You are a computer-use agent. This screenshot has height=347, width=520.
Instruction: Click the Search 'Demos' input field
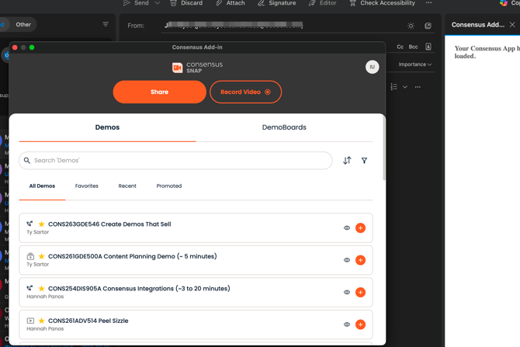pyautogui.click(x=175, y=161)
